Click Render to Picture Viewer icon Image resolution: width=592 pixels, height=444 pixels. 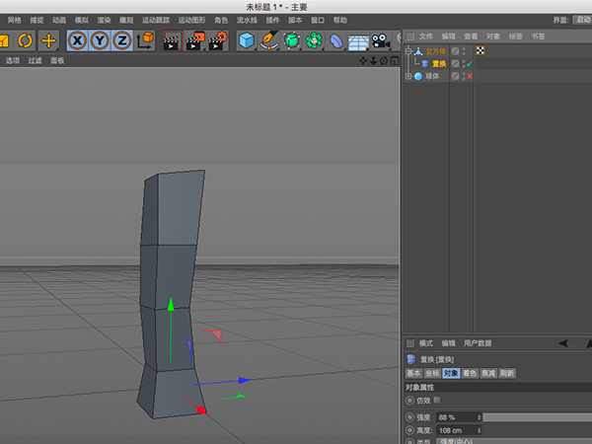pos(195,40)
